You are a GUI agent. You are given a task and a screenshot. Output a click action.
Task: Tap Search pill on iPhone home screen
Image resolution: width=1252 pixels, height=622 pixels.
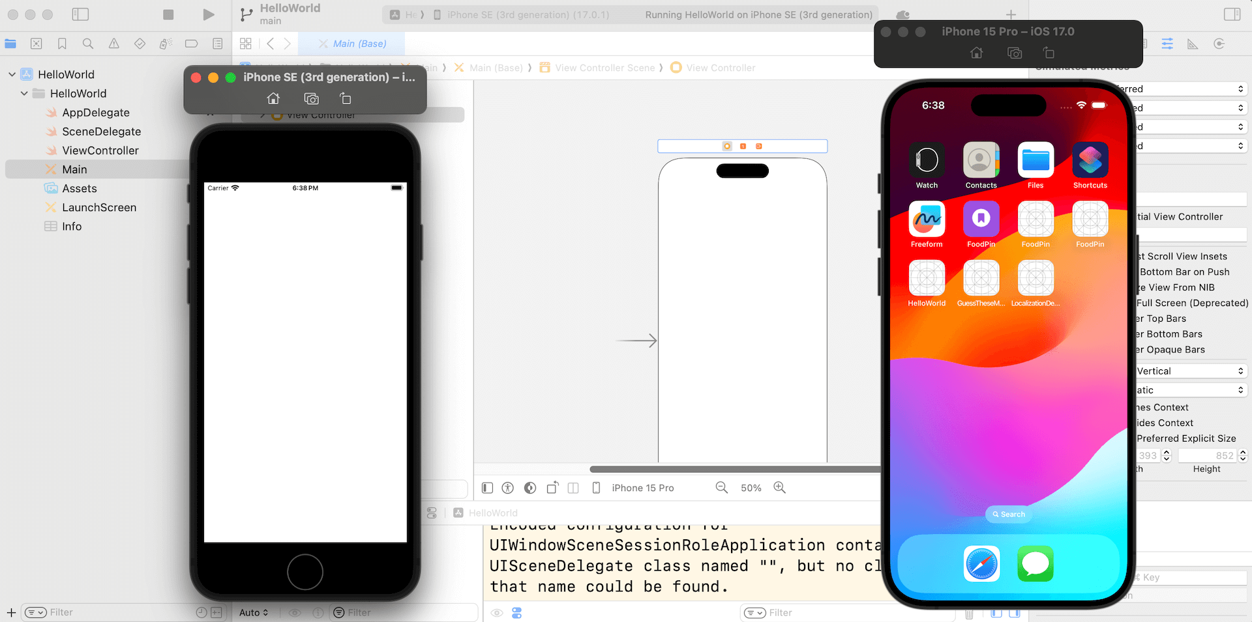[x=1008, y=514]
